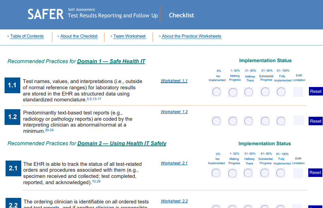Reset the selection for practice 1.1
323x208 pixels.
point(315,92)
